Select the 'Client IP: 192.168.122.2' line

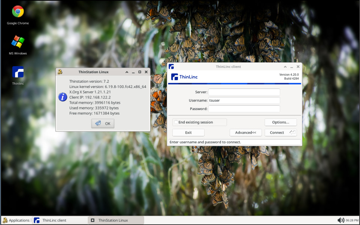click(90, 97)
